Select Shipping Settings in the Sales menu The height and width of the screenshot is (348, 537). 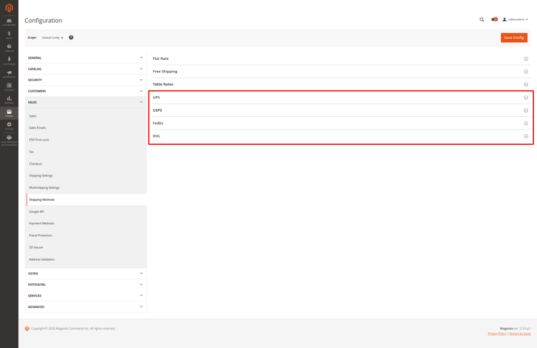[x=41, y=176]
